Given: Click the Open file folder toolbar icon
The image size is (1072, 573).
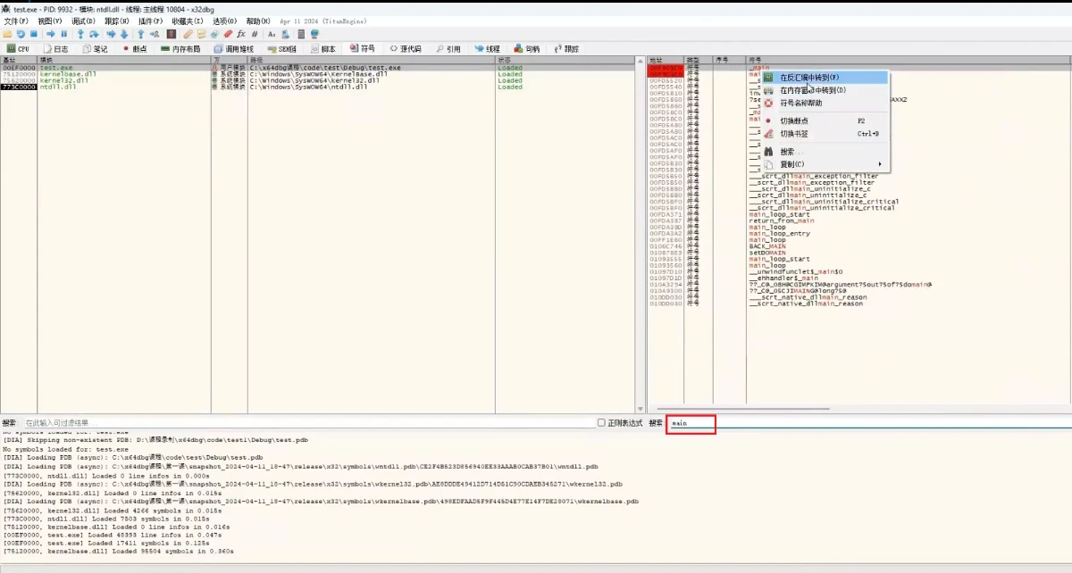Looking at the screenshot, I should click(x=7, y=34).
